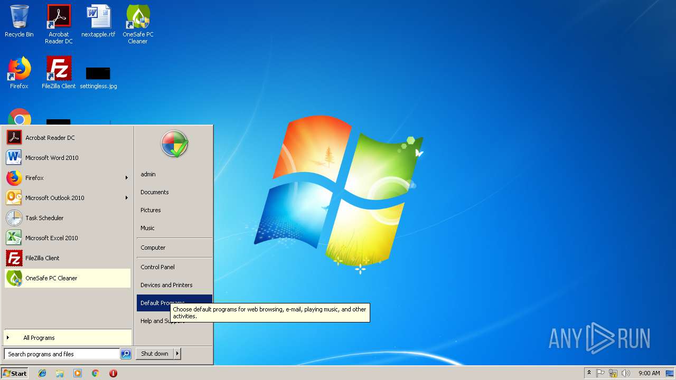Image resolution: width=676 pixels, height=380 pixels.
Task: Open the red stop-sign taskbar icon
Action: (113, 373)
